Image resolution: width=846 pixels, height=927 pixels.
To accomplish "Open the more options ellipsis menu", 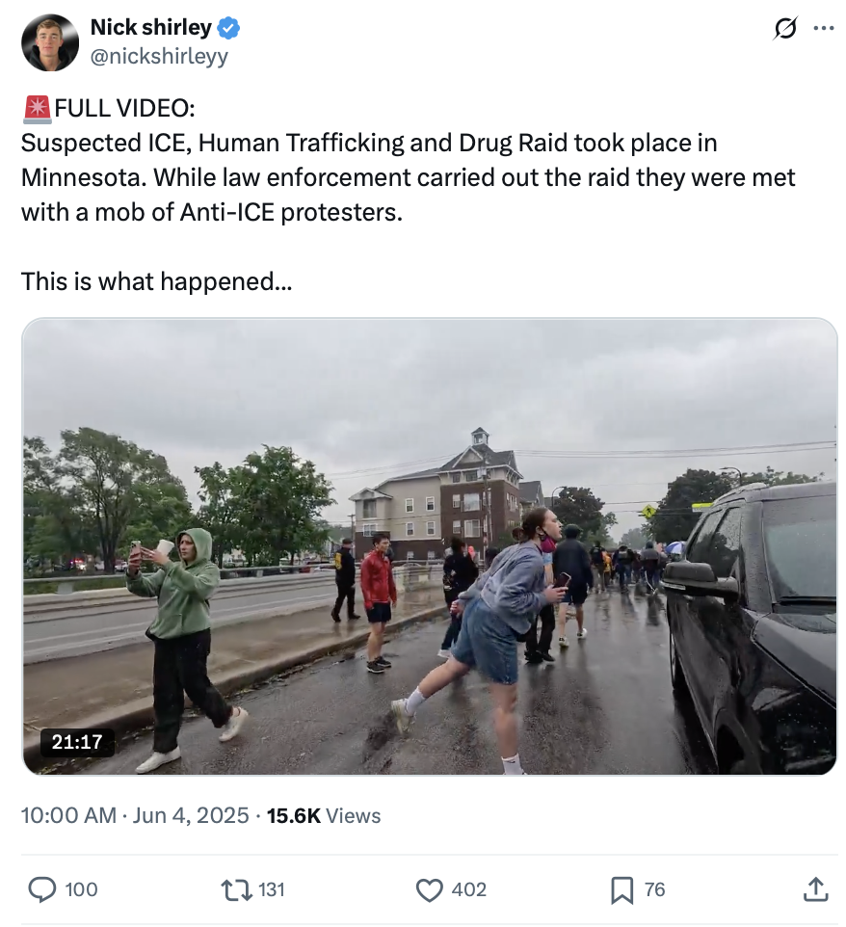I will [824, 29].
